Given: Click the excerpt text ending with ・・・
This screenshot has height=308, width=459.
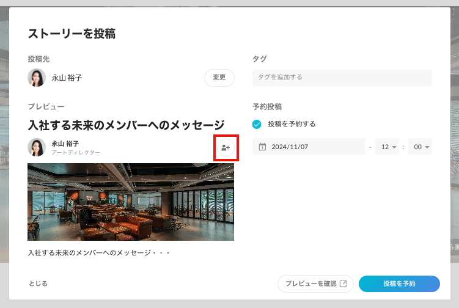Looking at the screenshot, I should 99,252.
